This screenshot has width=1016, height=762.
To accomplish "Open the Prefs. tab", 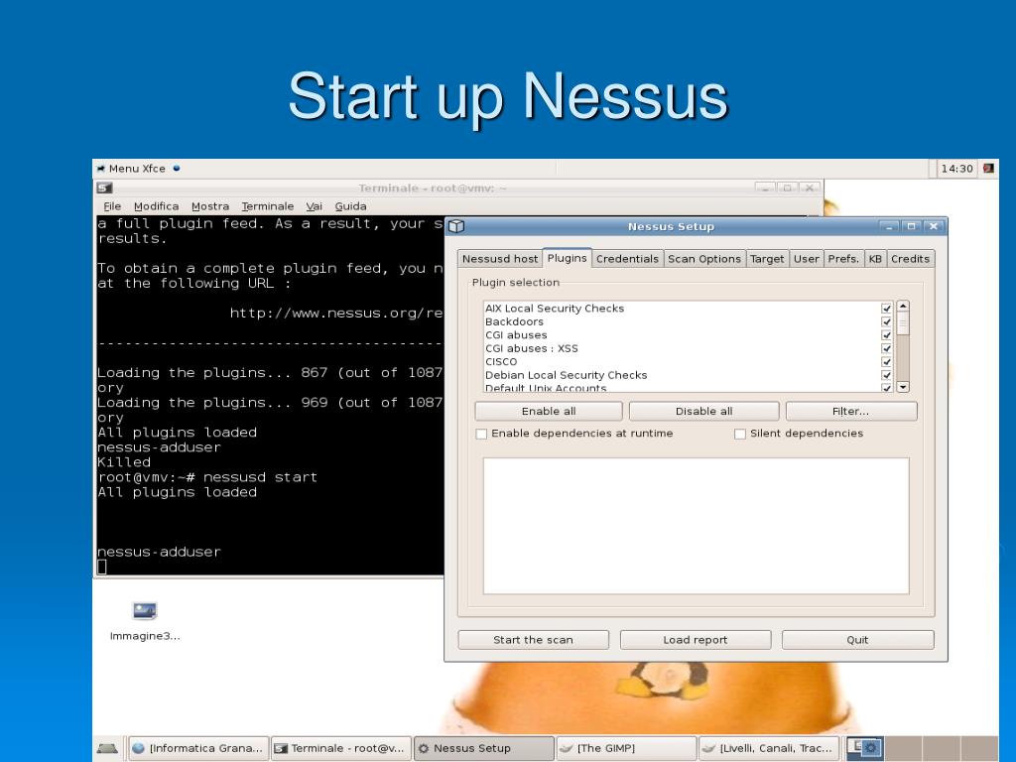I will coord(843,259).
